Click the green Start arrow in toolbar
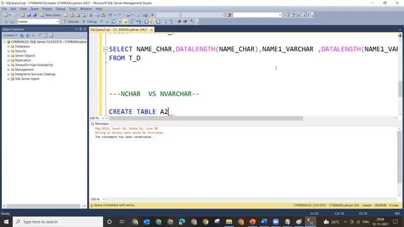The width and height of the screenshot is (404, 227). point(152,15)
